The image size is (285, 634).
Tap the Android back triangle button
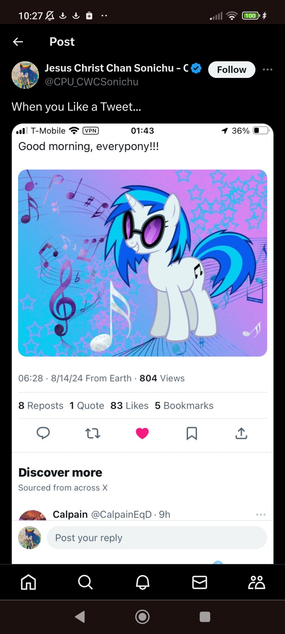80,617
